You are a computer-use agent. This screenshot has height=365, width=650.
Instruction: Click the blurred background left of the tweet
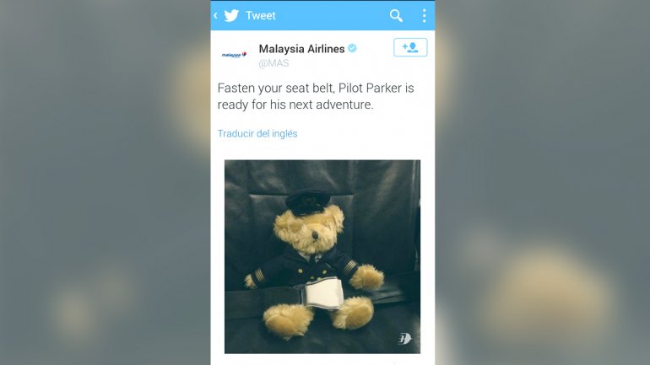106,182
